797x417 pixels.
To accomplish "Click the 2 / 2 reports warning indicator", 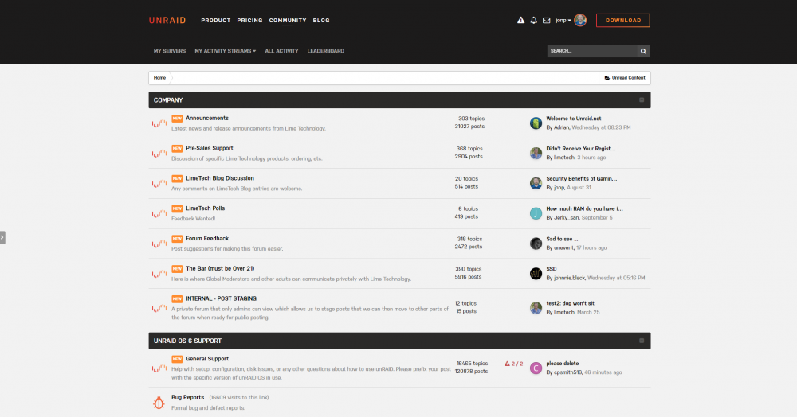I will pyautogui.click(x=513, y=364).
